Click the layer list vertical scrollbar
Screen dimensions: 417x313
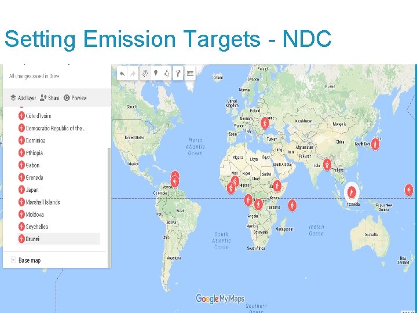(108, 208)
